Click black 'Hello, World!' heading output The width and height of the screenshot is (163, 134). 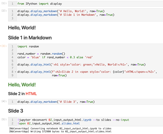pyautogui.click(x=22, y=28)
